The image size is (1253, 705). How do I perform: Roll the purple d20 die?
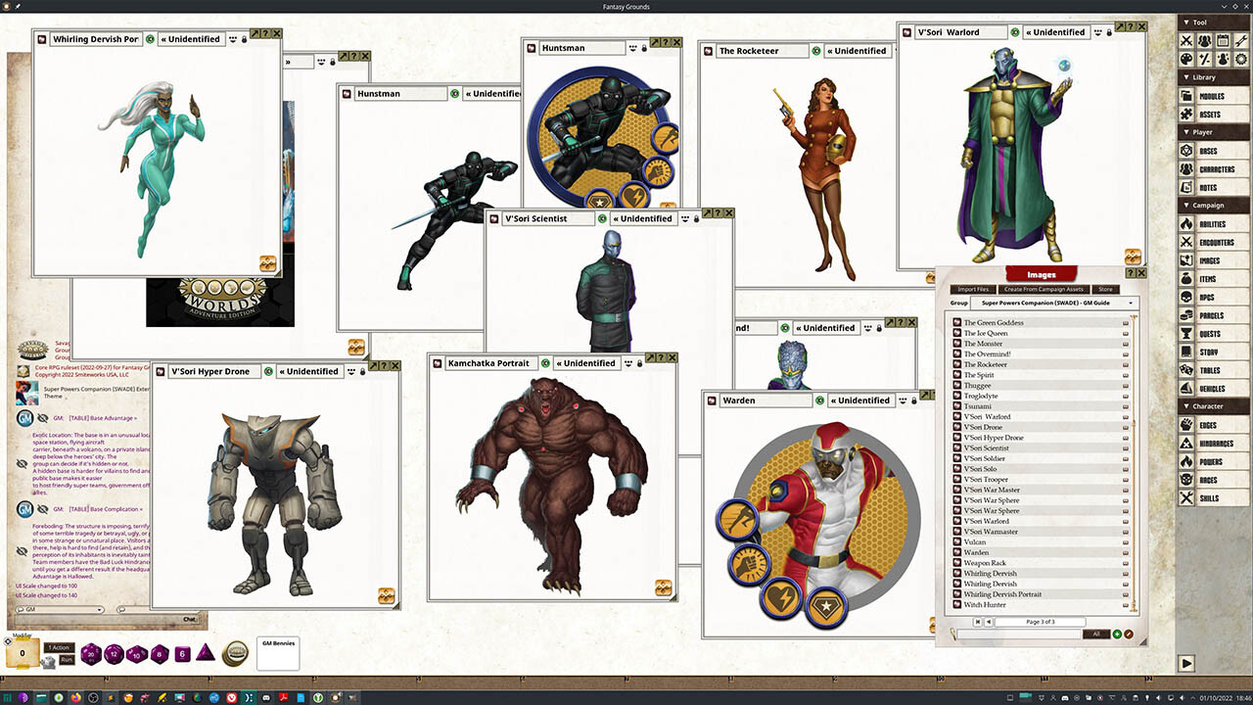tap(91, 655)
